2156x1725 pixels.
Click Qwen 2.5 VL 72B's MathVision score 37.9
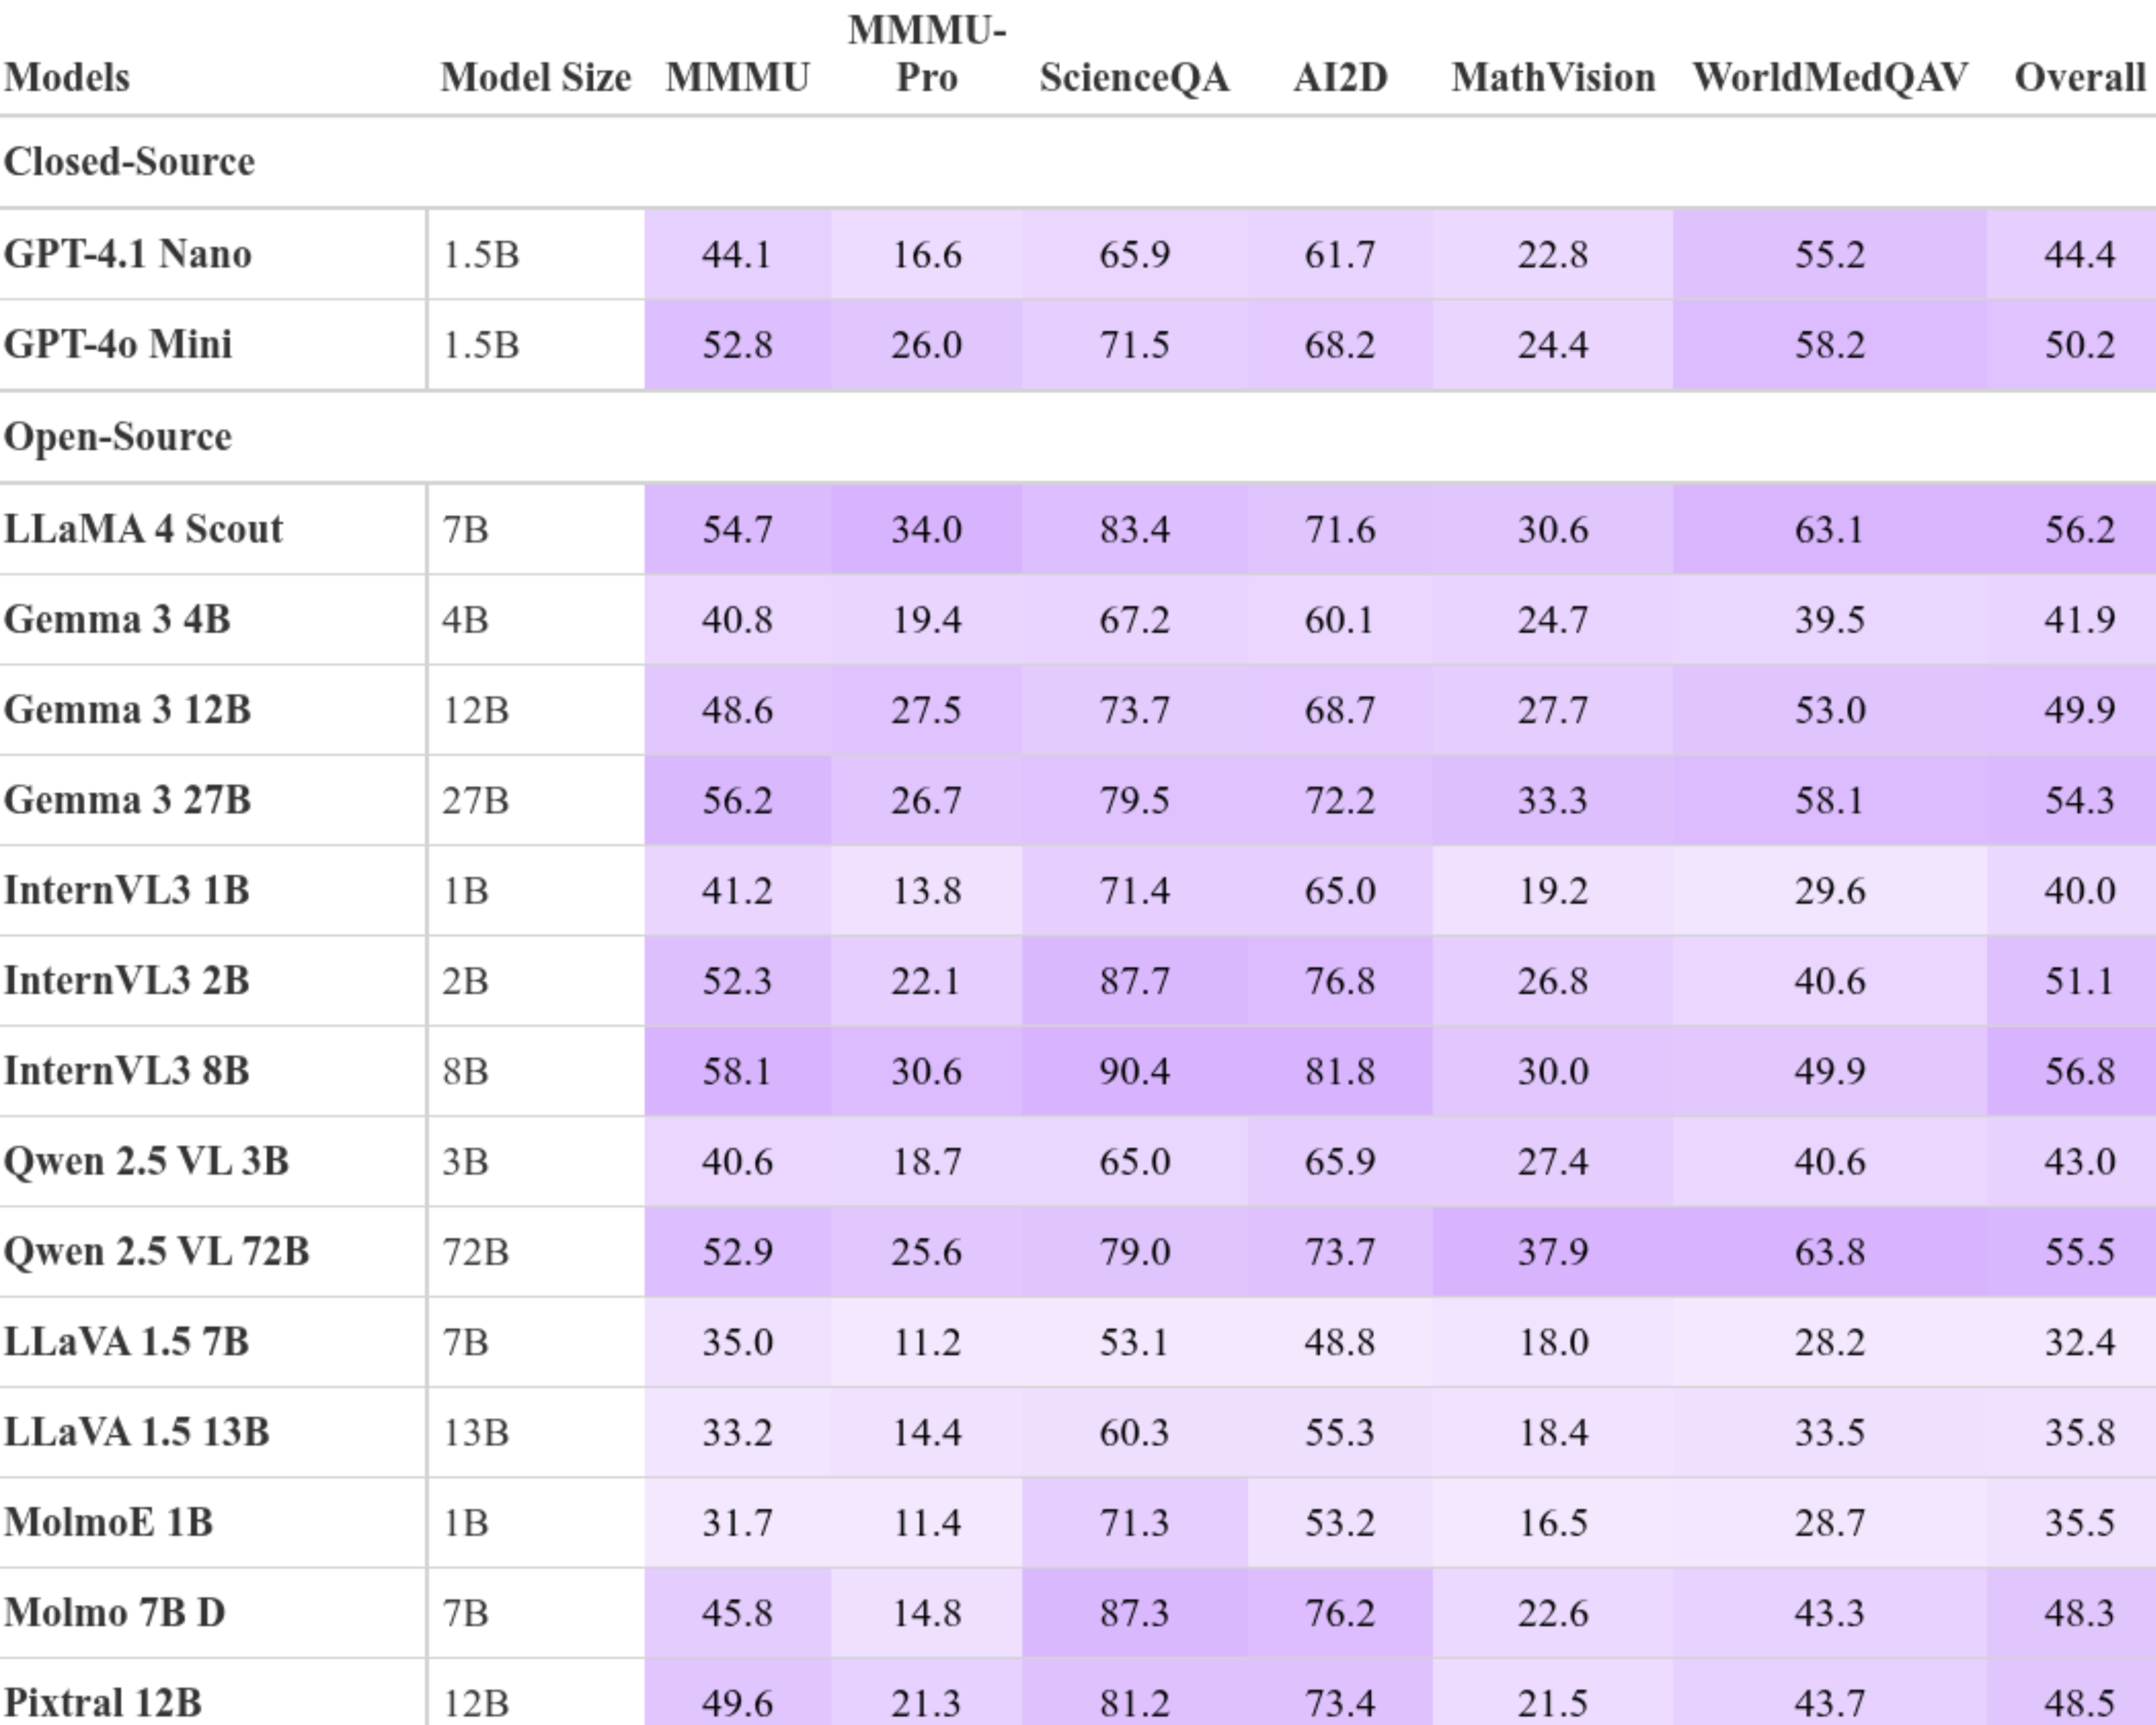coord(1553,1252)
